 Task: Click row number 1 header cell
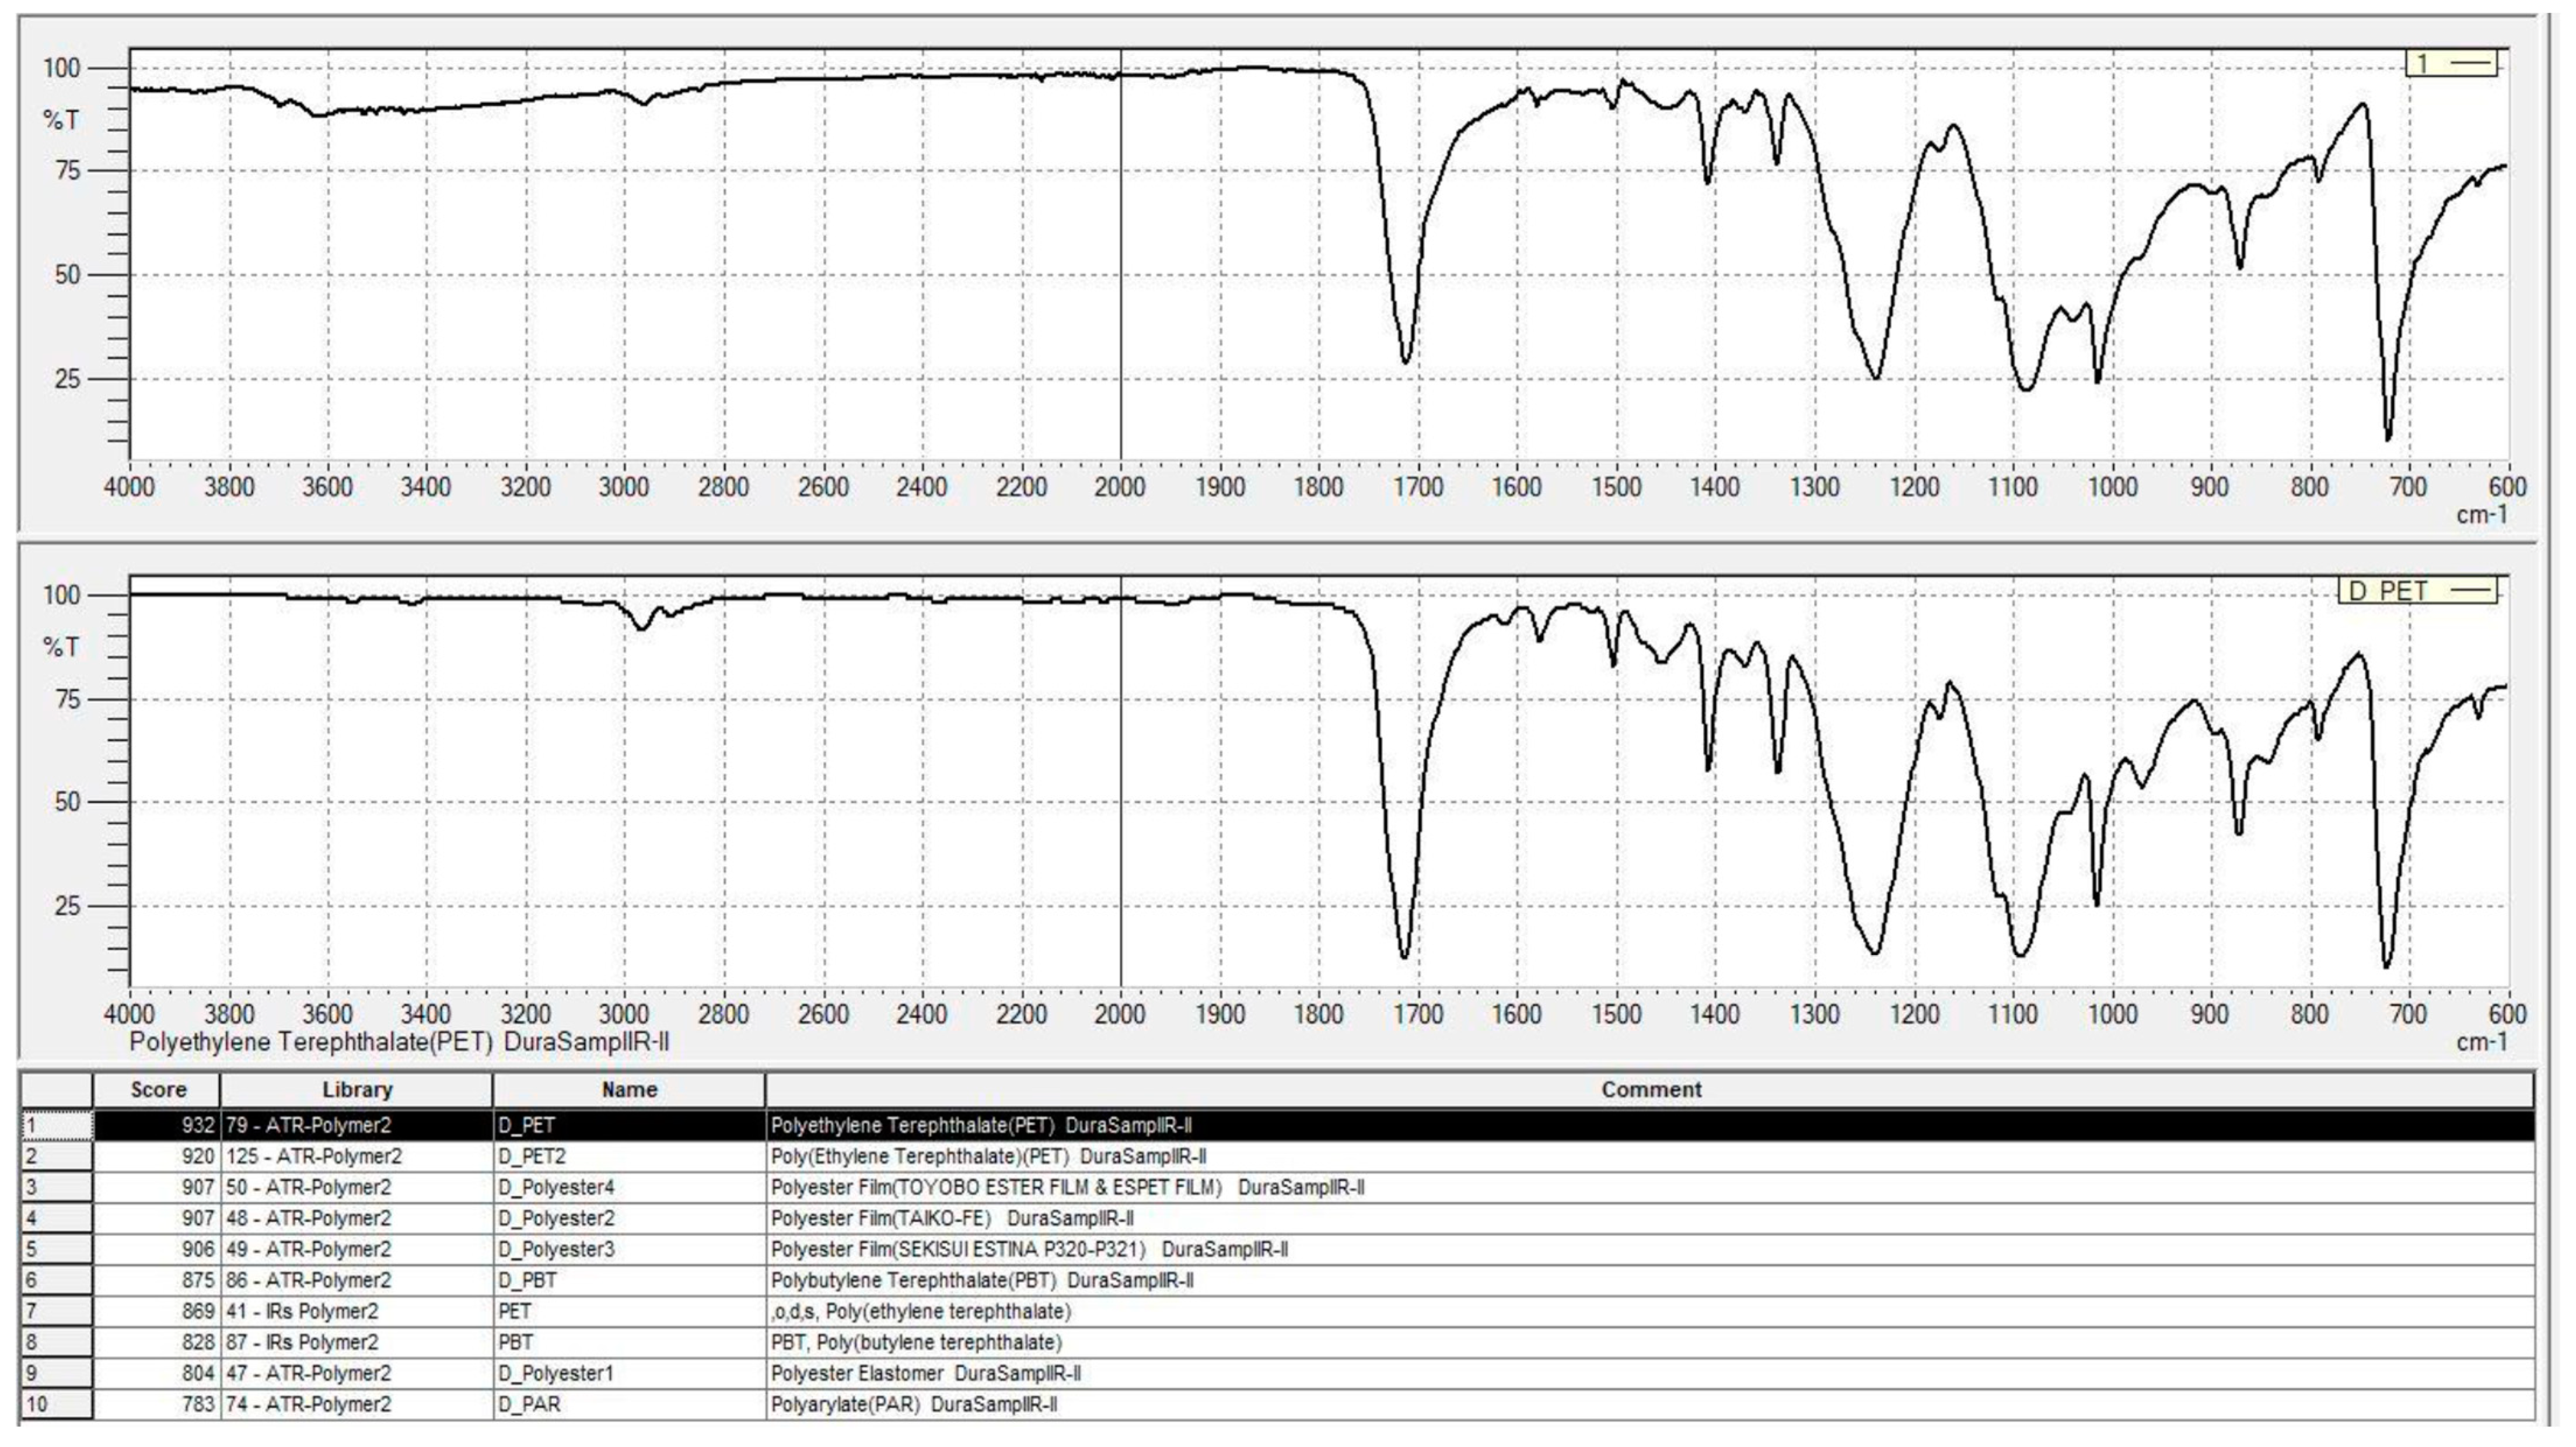pyautogui.click(x=57, y=1125)
